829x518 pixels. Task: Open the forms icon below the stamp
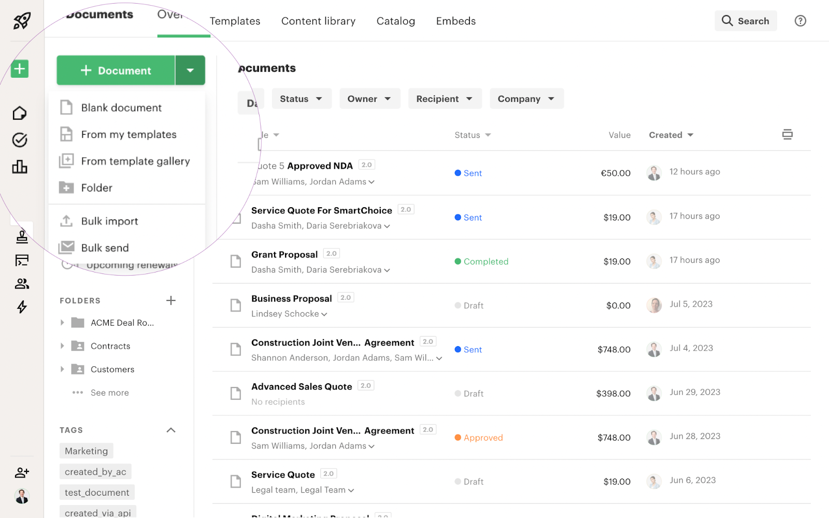(22, 260)
